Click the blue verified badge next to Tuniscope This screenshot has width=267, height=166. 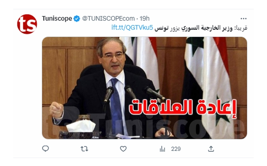click(77, 18)
